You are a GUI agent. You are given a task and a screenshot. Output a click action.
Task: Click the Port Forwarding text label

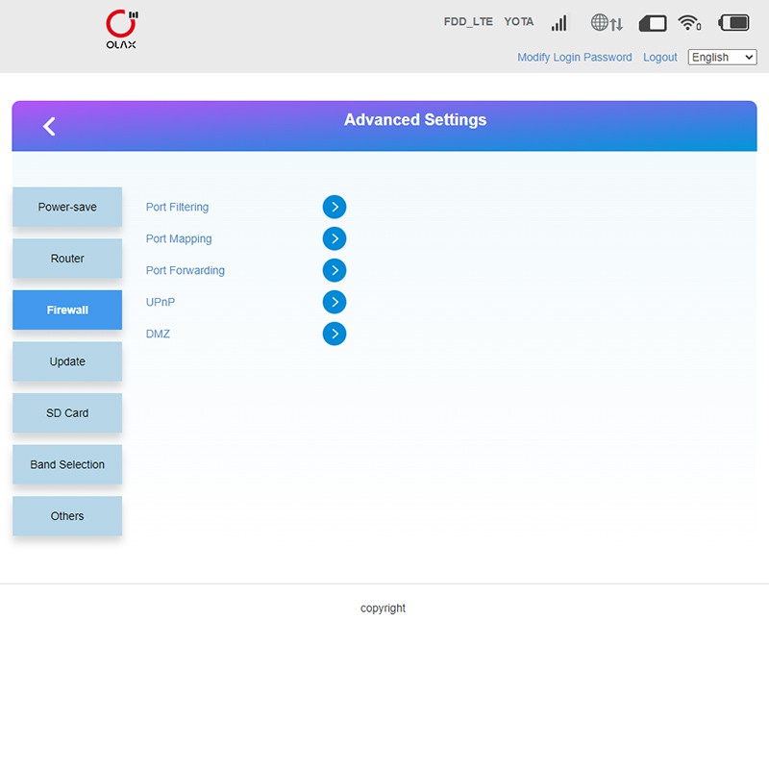186,270
